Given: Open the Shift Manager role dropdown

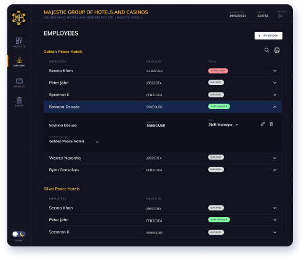Looking at the screenshot, I should point(223,124).
